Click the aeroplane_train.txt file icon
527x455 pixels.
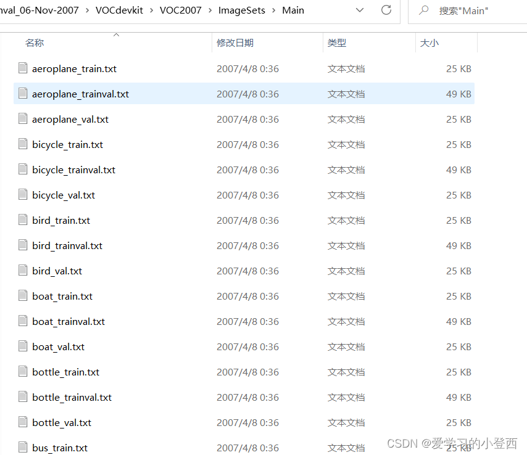click(x=23, y=68)
